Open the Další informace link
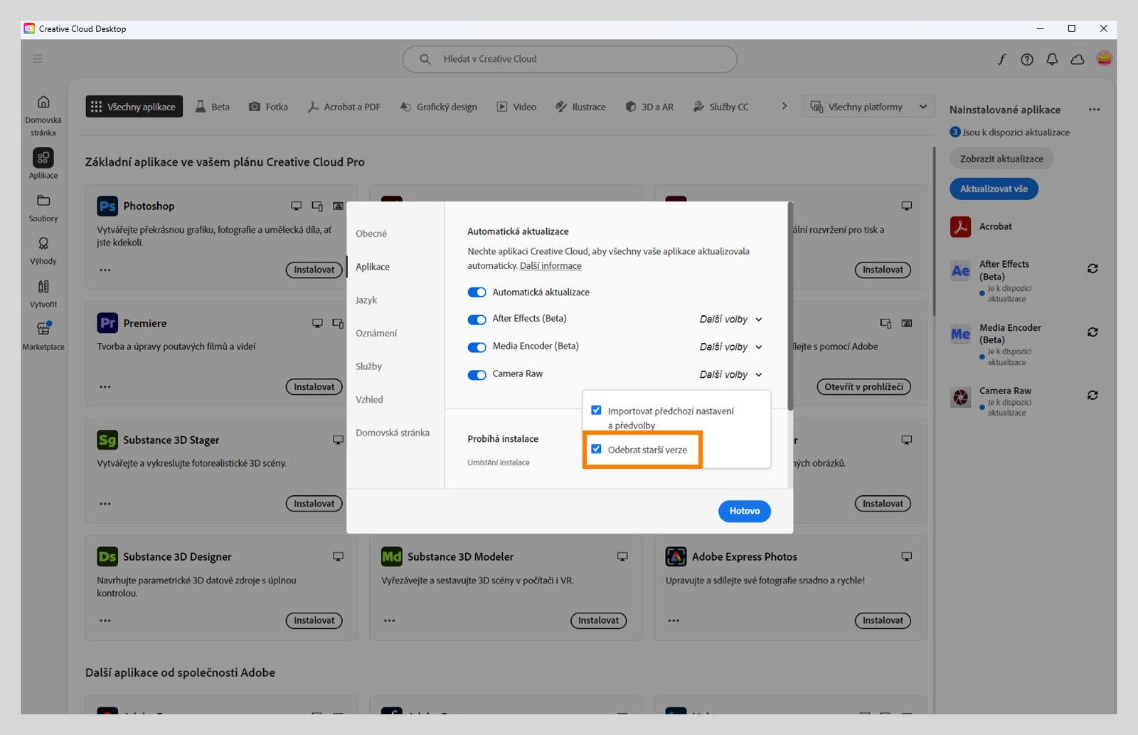The width and height of the screenshot is (1138, 735). coord(551,265)
